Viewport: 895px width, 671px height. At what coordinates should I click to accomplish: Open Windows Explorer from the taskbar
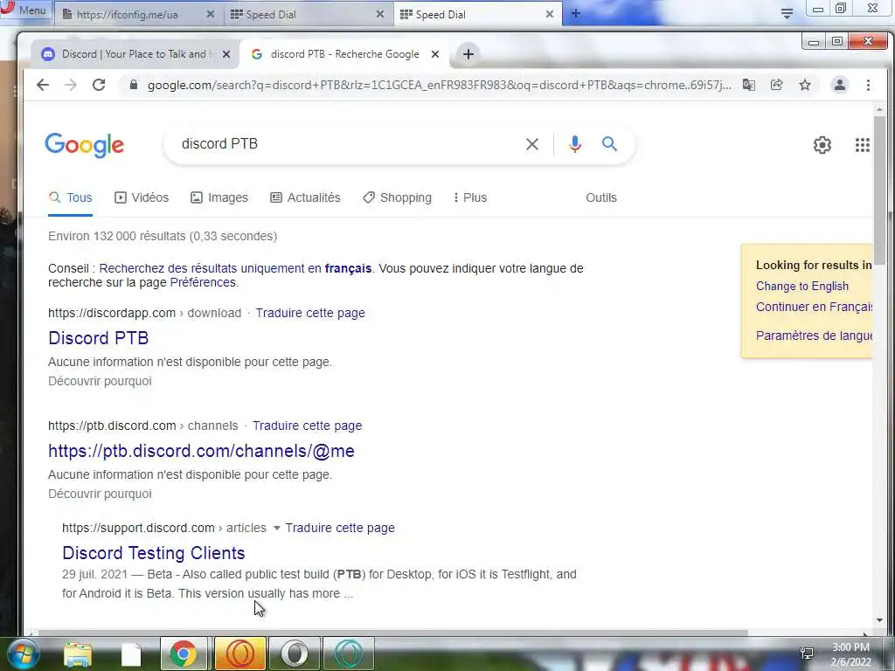(x=78, y=654)
